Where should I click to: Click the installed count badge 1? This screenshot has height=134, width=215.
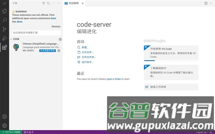[x=60, y=39]
